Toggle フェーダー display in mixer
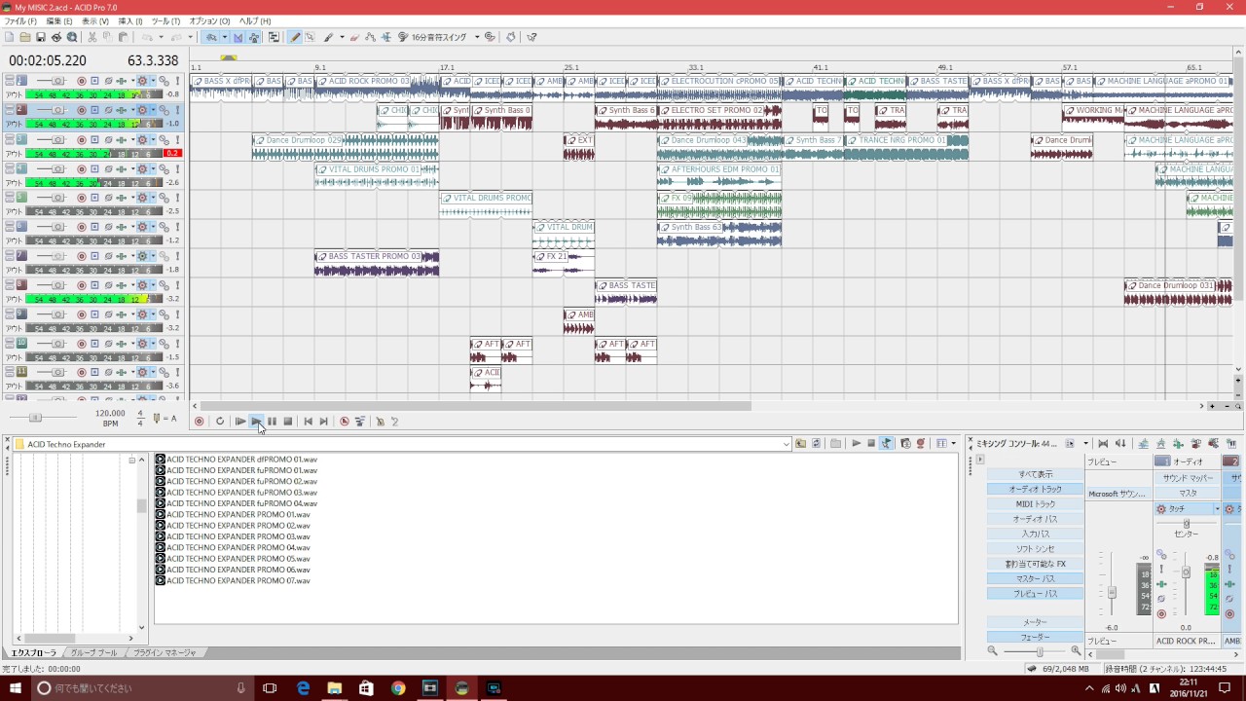Viewport: 1246px width, 701px height. pos(1035,637)
